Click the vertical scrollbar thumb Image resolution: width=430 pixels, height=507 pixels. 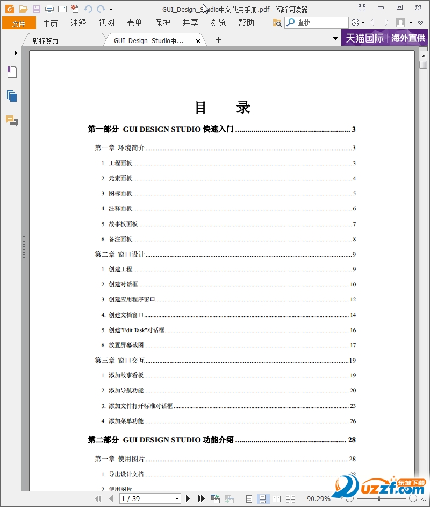(423, 65)
